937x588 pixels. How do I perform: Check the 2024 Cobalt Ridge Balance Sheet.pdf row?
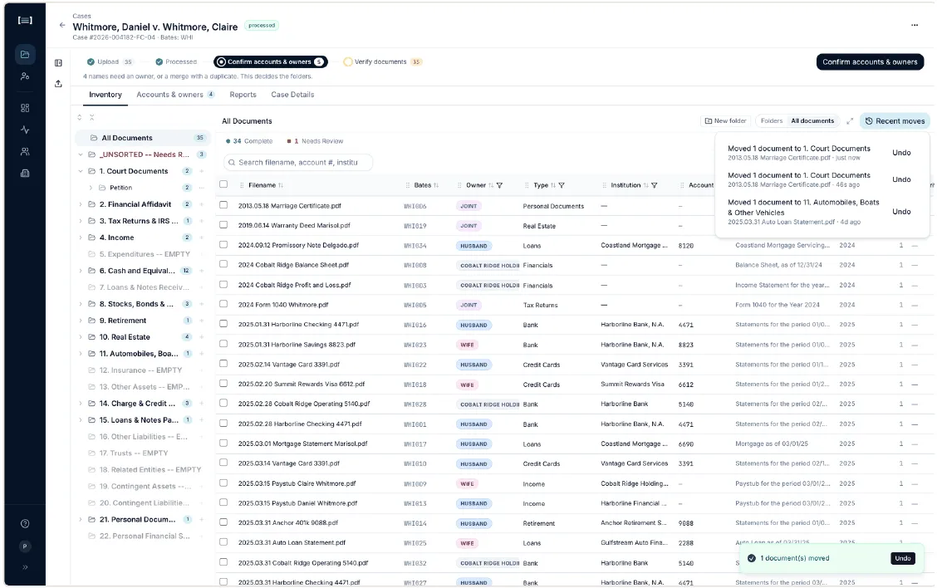coord(223,264)
